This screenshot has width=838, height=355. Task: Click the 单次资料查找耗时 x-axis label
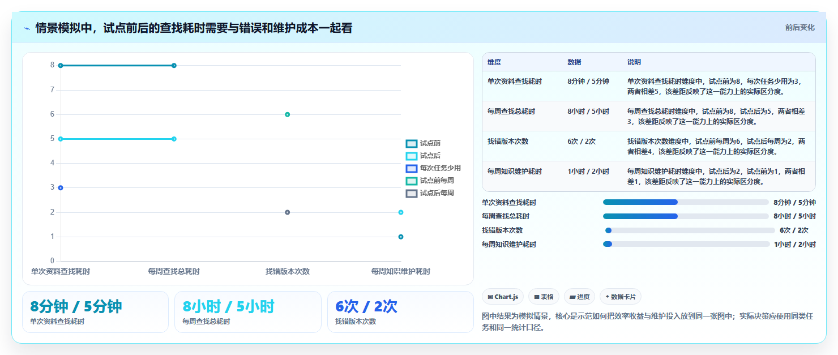coord(61,272)
